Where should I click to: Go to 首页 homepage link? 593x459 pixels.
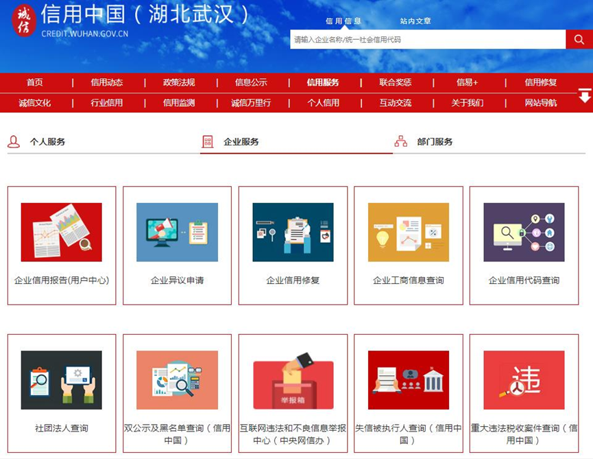(36, 81)
